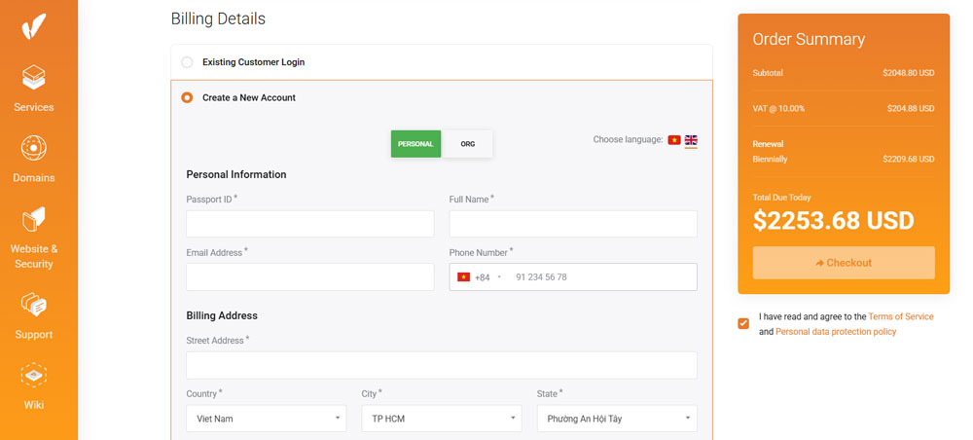Open the Wiki sidebar icon
Viewport: 973px width, 440px height.
tap(33, 376)
